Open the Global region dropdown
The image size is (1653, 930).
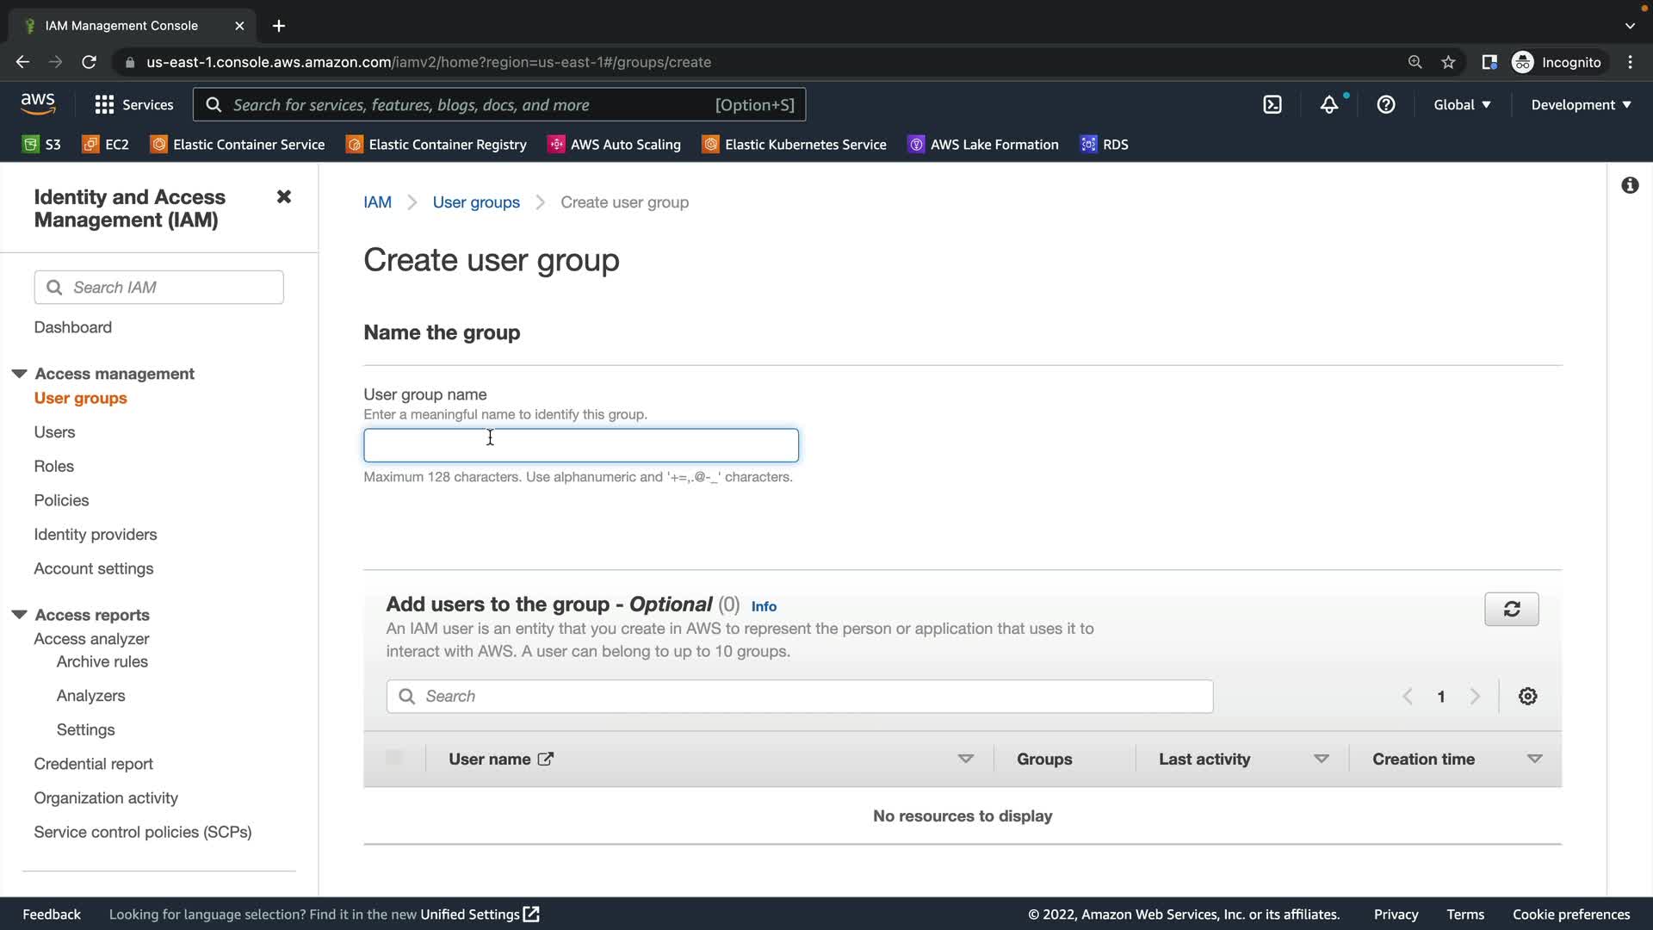tap(1461, 105)
